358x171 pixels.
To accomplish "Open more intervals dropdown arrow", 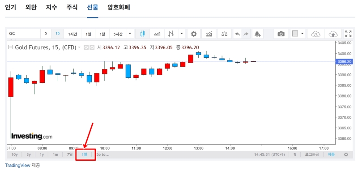I will 130,34.
